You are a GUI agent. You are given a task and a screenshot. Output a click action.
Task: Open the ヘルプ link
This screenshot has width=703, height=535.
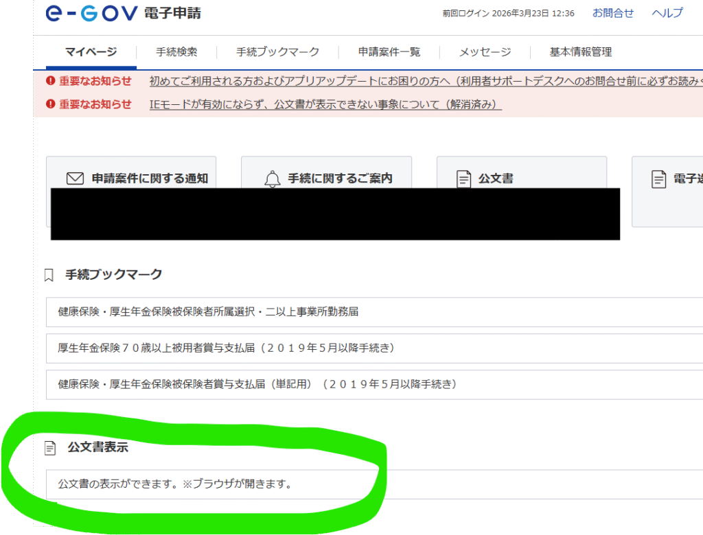coord(667,13)
